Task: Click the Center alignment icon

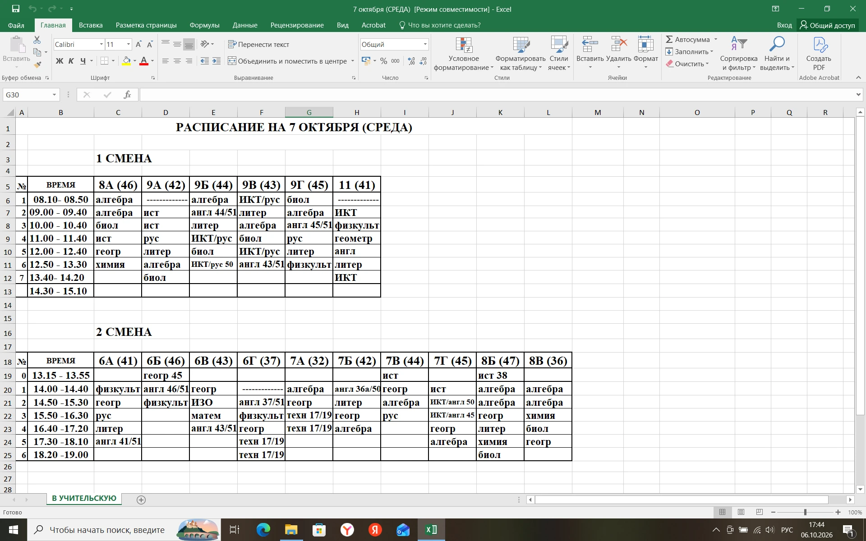Action: 177,61
